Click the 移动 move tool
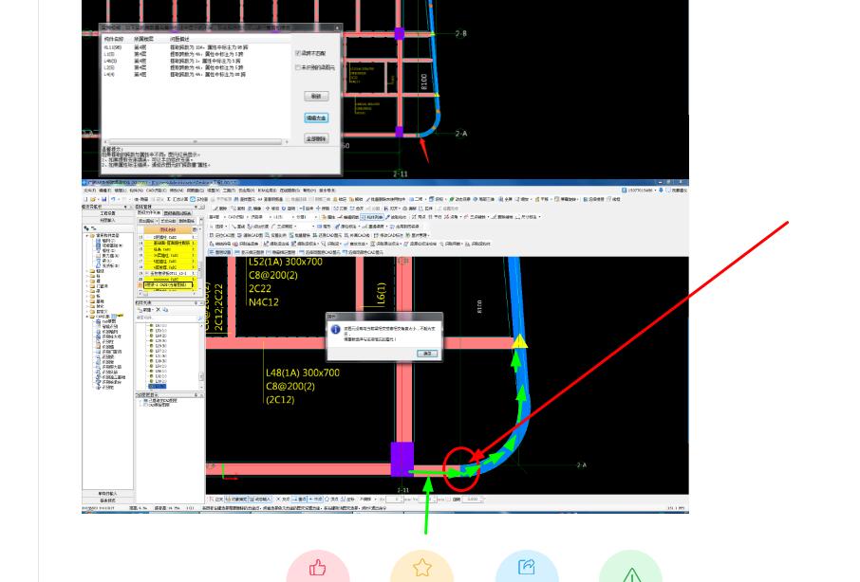Image resolution: width=860 pixels, height=582 pixels. pyautogui.click(x=272, y=209)
